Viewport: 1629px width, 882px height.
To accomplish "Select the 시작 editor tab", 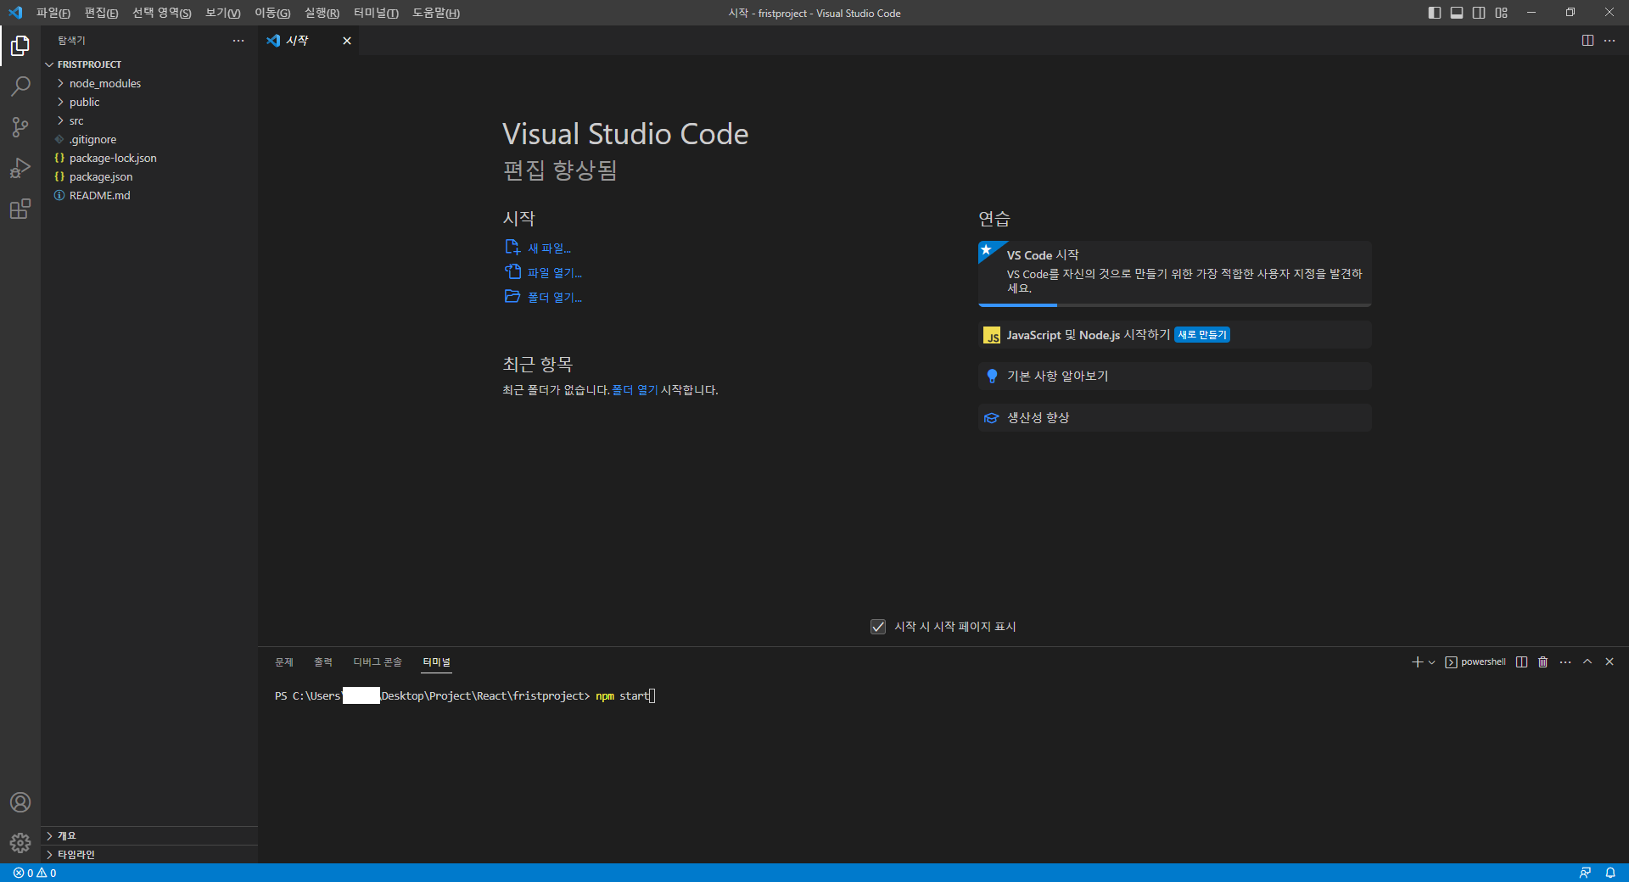I will tap(309, 41).
